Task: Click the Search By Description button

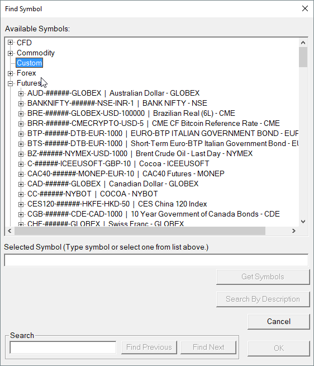Action: tap(263, 299)
